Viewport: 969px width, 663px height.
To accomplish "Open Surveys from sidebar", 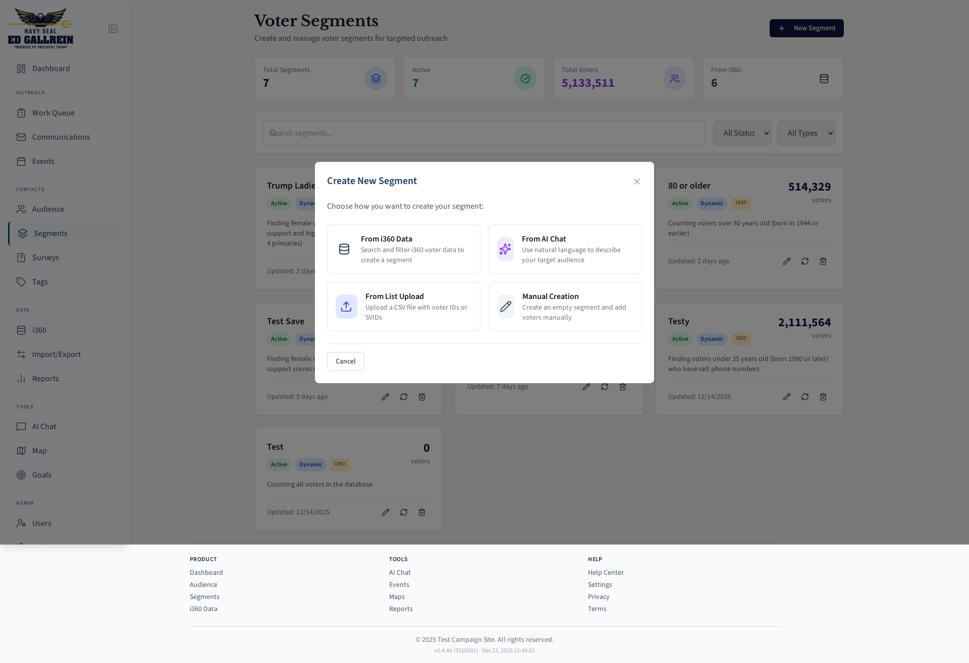I will tap(45, 258).
